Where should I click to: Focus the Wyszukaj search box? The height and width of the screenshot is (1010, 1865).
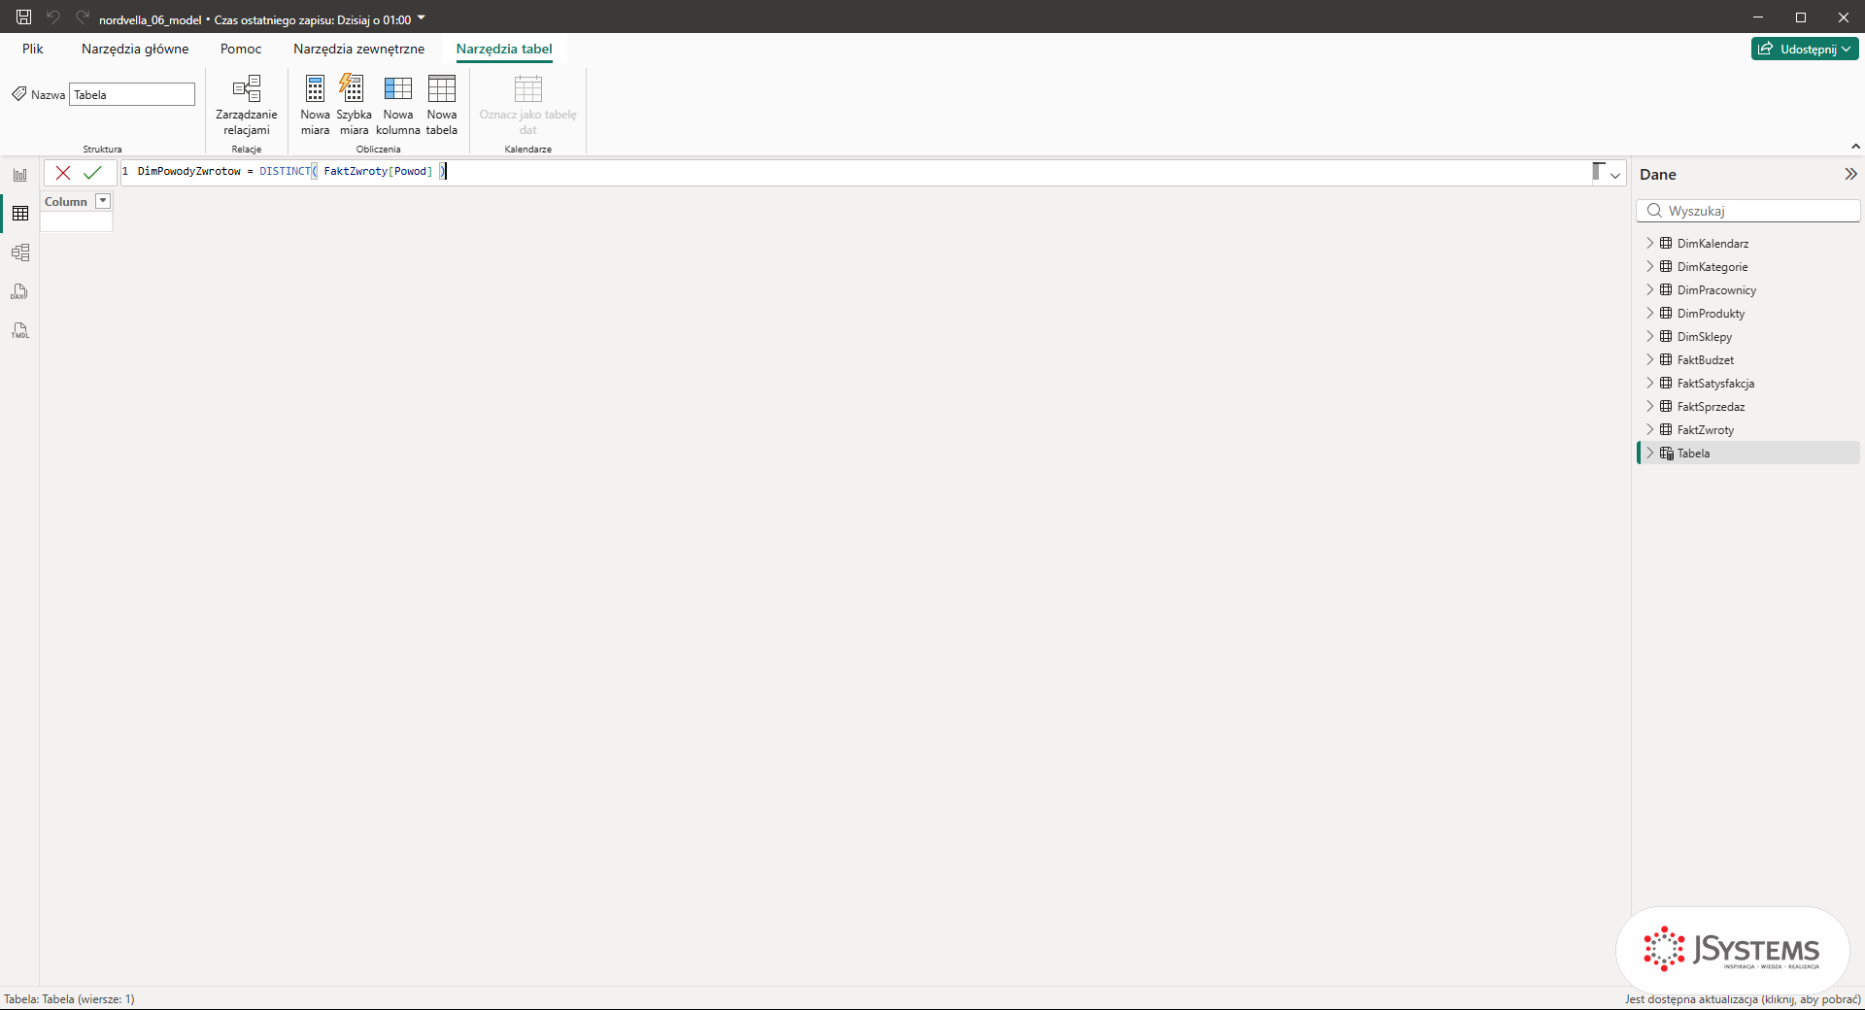tap(1748, 211)
